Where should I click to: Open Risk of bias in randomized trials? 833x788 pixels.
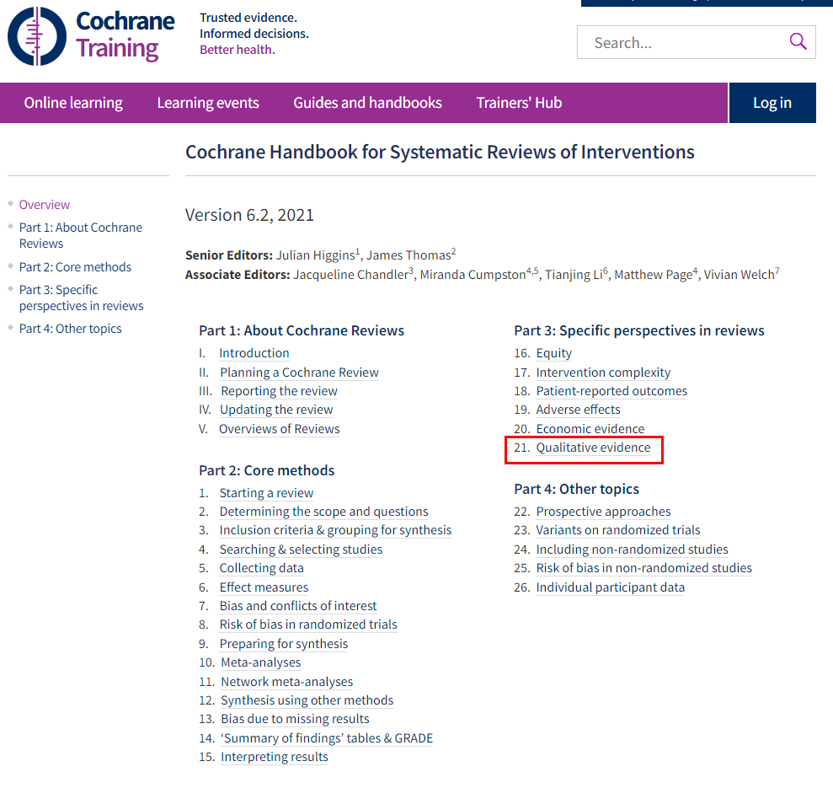click(x=308, y=625)
